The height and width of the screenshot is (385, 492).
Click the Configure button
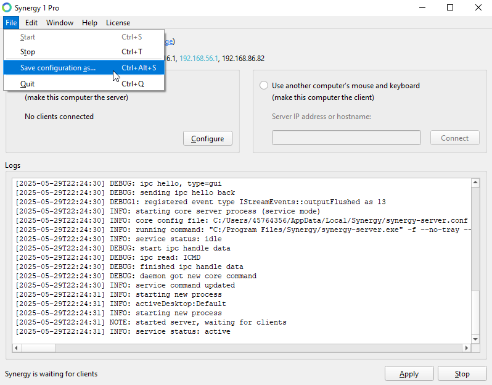click(208, 138)
